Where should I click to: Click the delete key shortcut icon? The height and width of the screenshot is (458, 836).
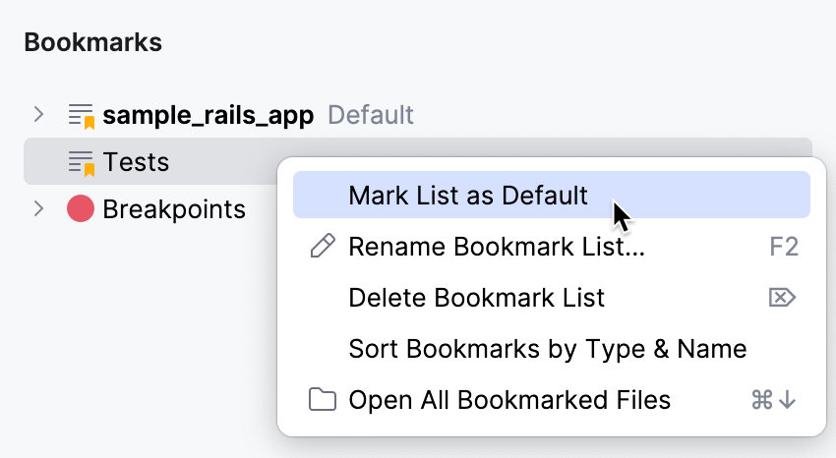point(782,298)
